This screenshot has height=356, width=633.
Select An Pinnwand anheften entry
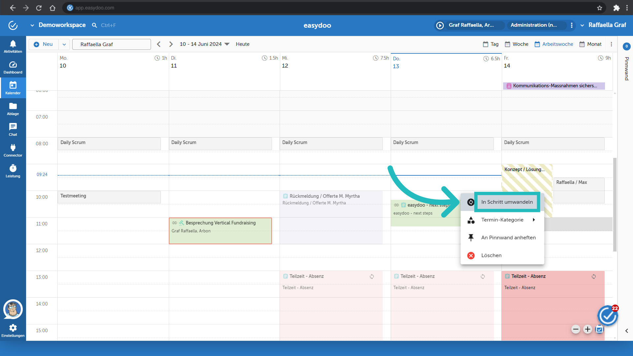tap(502, 238)
